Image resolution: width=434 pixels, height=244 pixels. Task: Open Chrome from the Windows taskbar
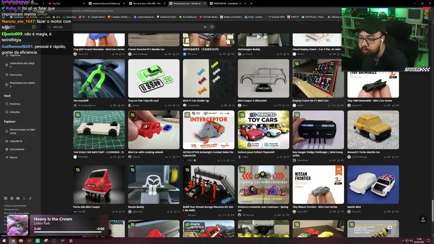pos(13,241)
